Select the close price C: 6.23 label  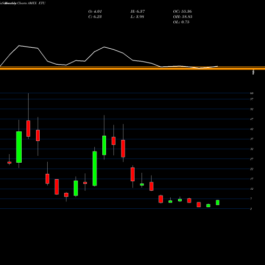95,17
